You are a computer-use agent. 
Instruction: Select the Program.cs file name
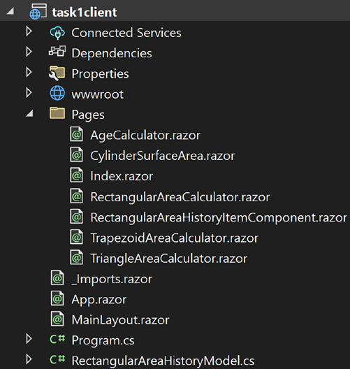tap(103, 341)
